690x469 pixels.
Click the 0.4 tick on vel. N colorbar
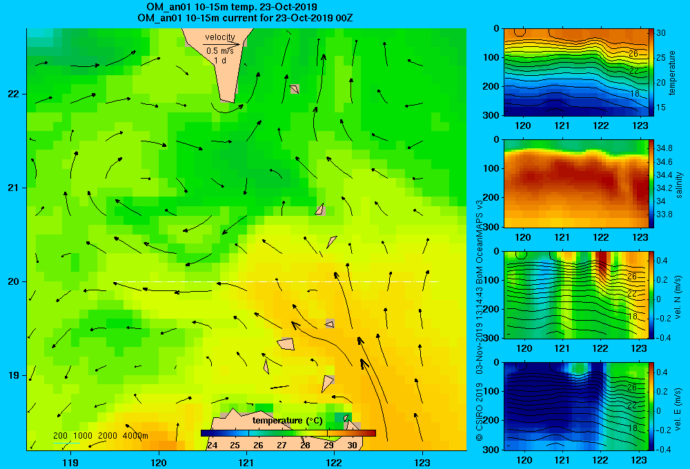click(662, 261)
